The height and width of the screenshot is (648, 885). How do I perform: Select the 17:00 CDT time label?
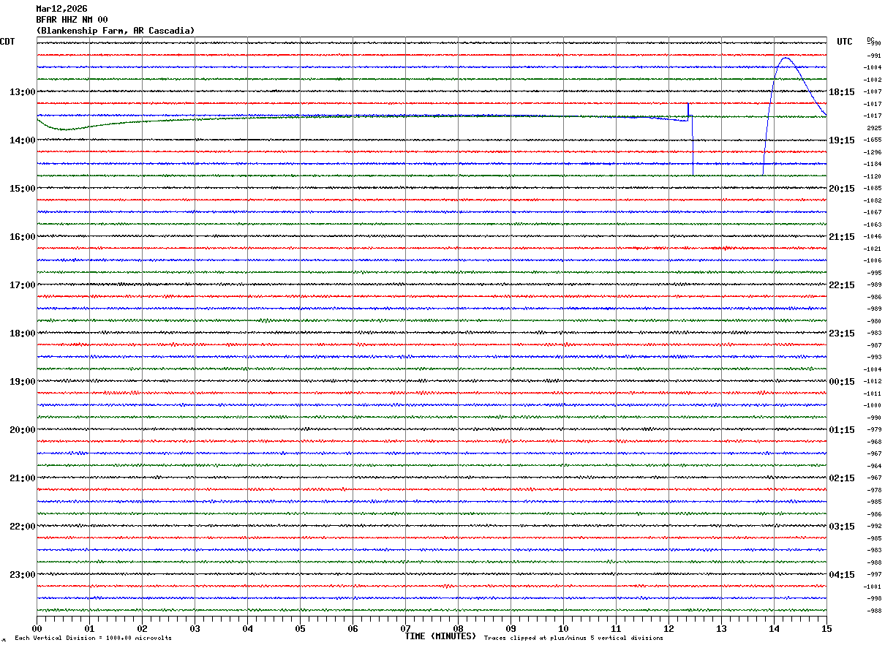coord(23,285)
